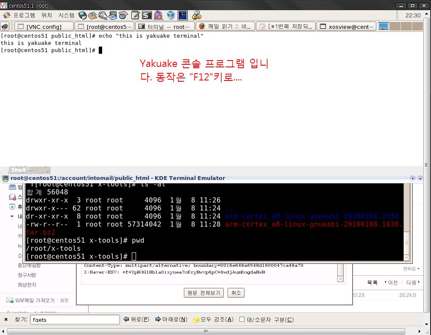Switch to the 1번째 저장되 editor taskbar window

coord(286,27)
